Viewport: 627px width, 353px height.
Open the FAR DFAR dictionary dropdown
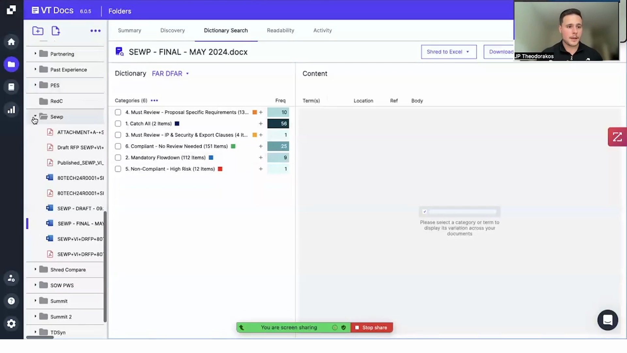[170, 74]
